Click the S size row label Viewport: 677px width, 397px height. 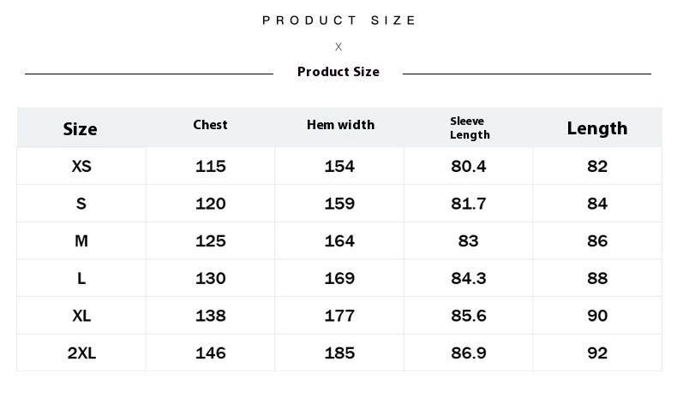(x=81, y=204)
